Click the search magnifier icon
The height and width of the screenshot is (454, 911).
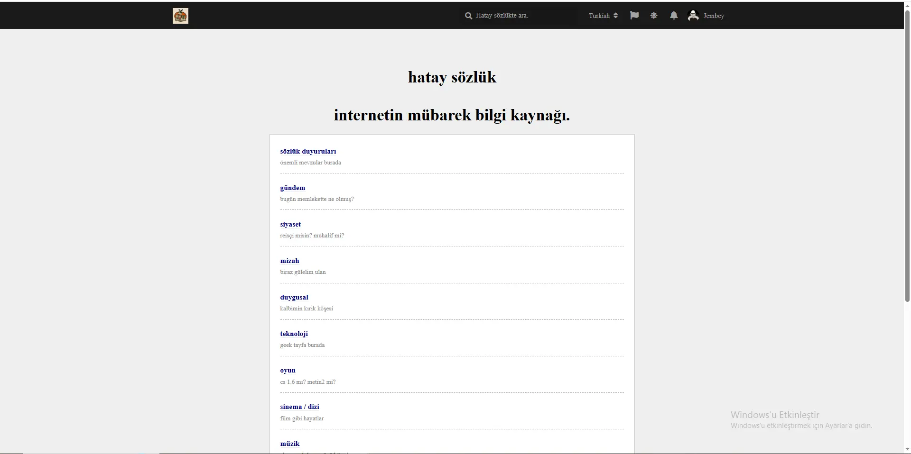pyautogui.click(x=468, y=16)
